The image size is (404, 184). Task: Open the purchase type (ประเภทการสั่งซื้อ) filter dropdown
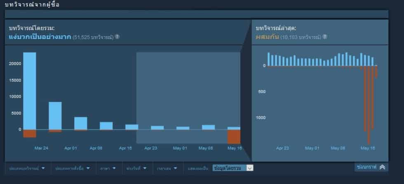[73, 168]
